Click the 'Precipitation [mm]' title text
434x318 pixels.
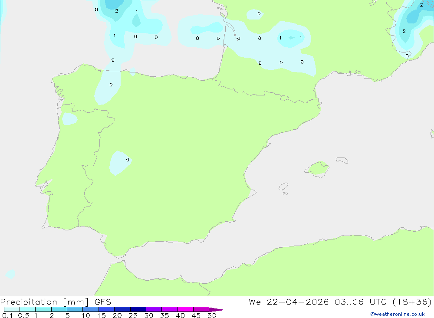45,302
